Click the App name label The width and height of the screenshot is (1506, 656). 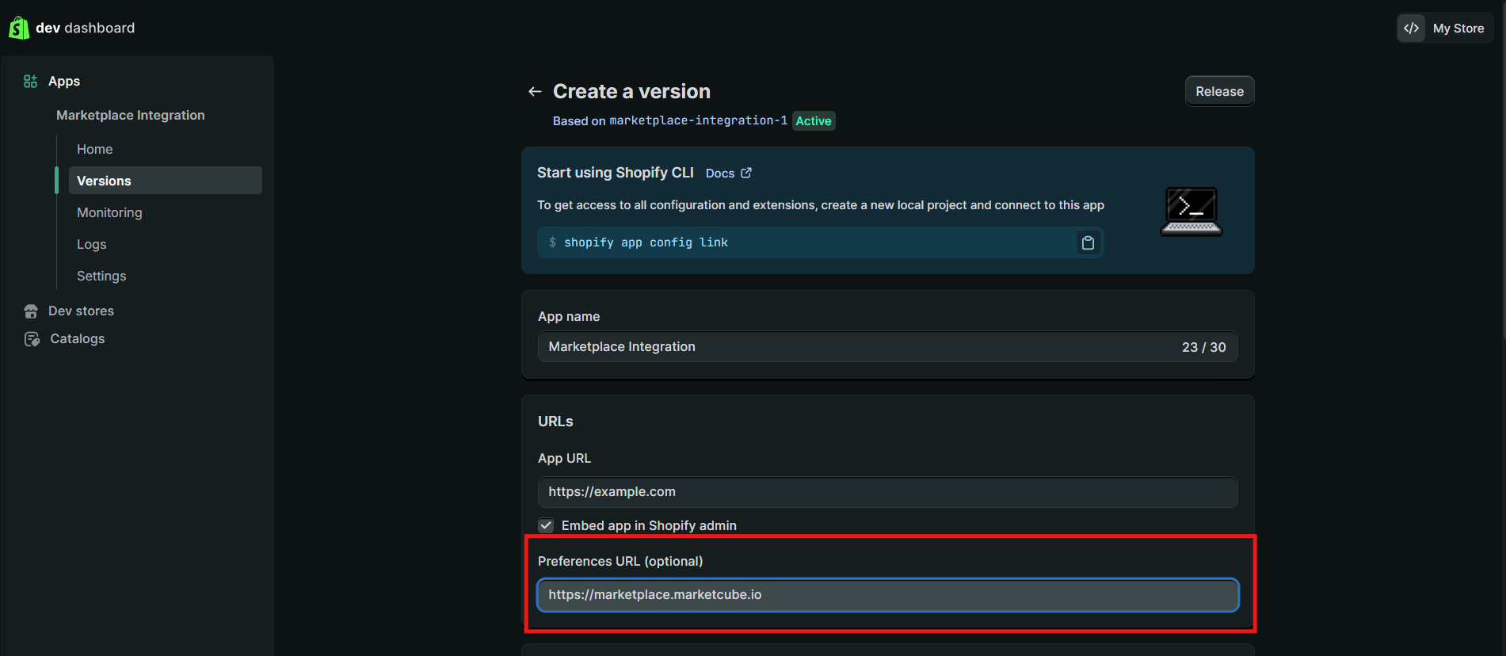[x=569, y=316]
